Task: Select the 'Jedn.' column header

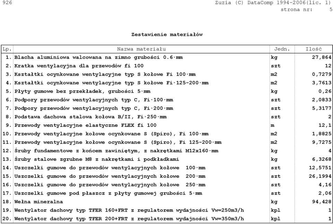Action: click(282, 49)
